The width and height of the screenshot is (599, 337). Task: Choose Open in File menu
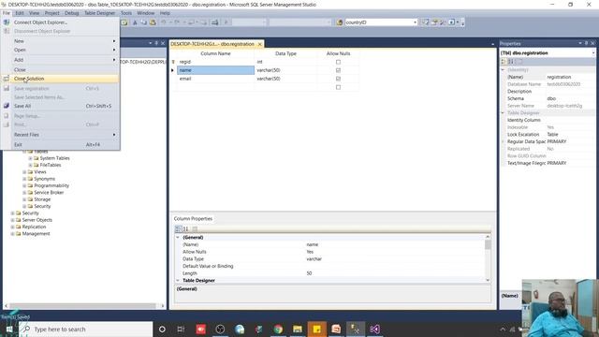(x=60, y=50)
